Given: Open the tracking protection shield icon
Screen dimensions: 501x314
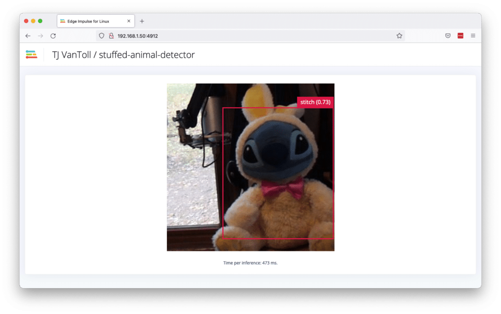Looking at the screenshot, I should (101, 35).
